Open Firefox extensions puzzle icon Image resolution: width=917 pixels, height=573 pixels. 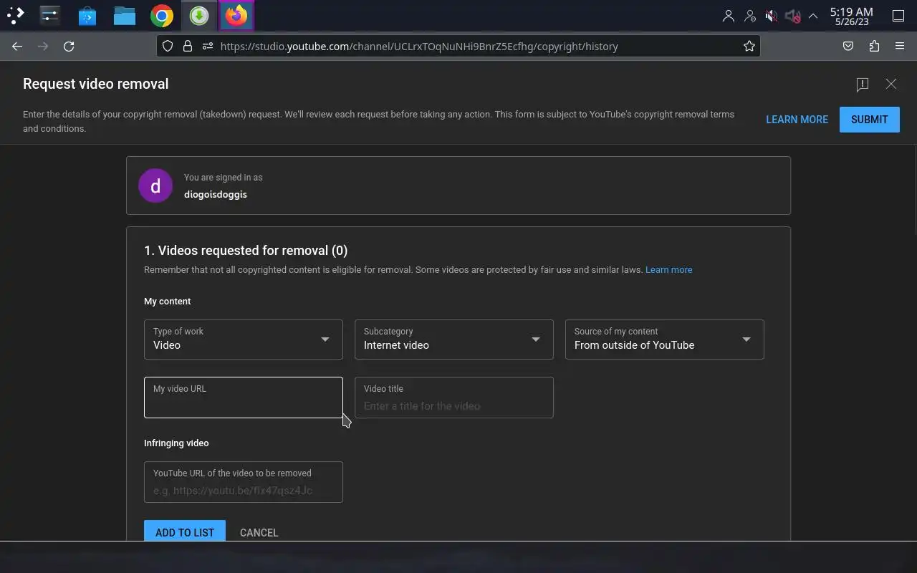click(x=874, y=46)
